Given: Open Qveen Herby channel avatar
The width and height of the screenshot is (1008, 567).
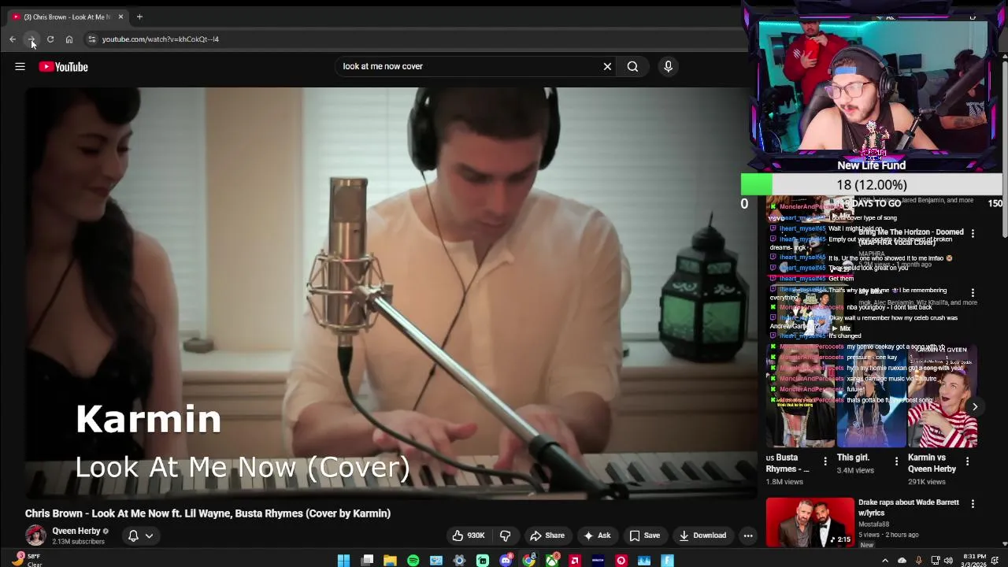Looking at the screenshot, I should coord(35,535).
